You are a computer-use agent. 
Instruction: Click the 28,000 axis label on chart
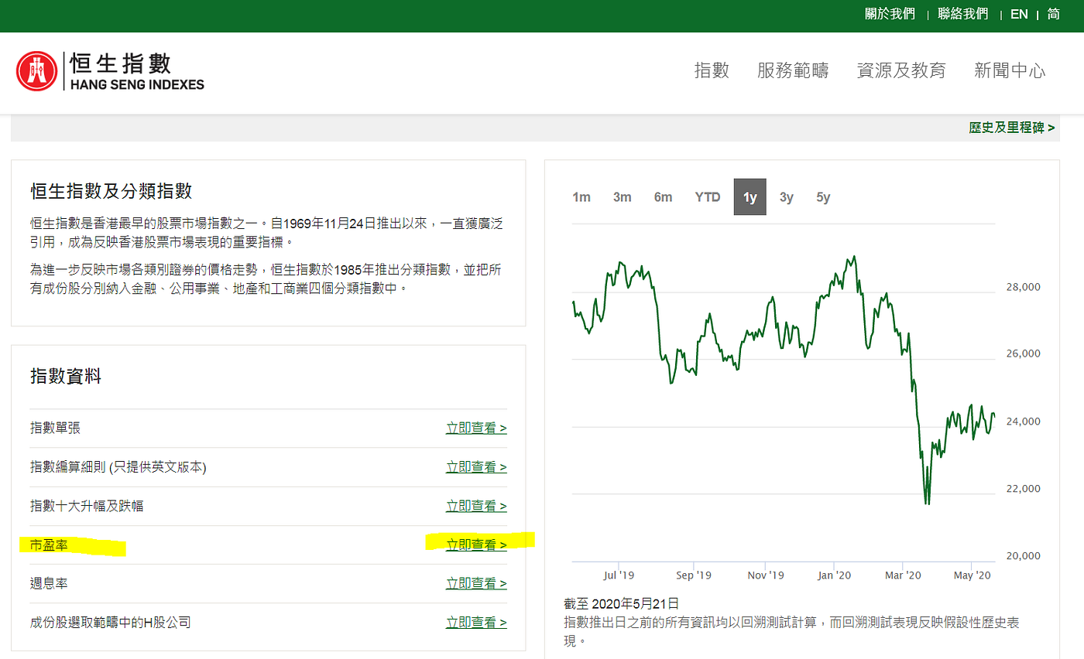coord(1022,287)
